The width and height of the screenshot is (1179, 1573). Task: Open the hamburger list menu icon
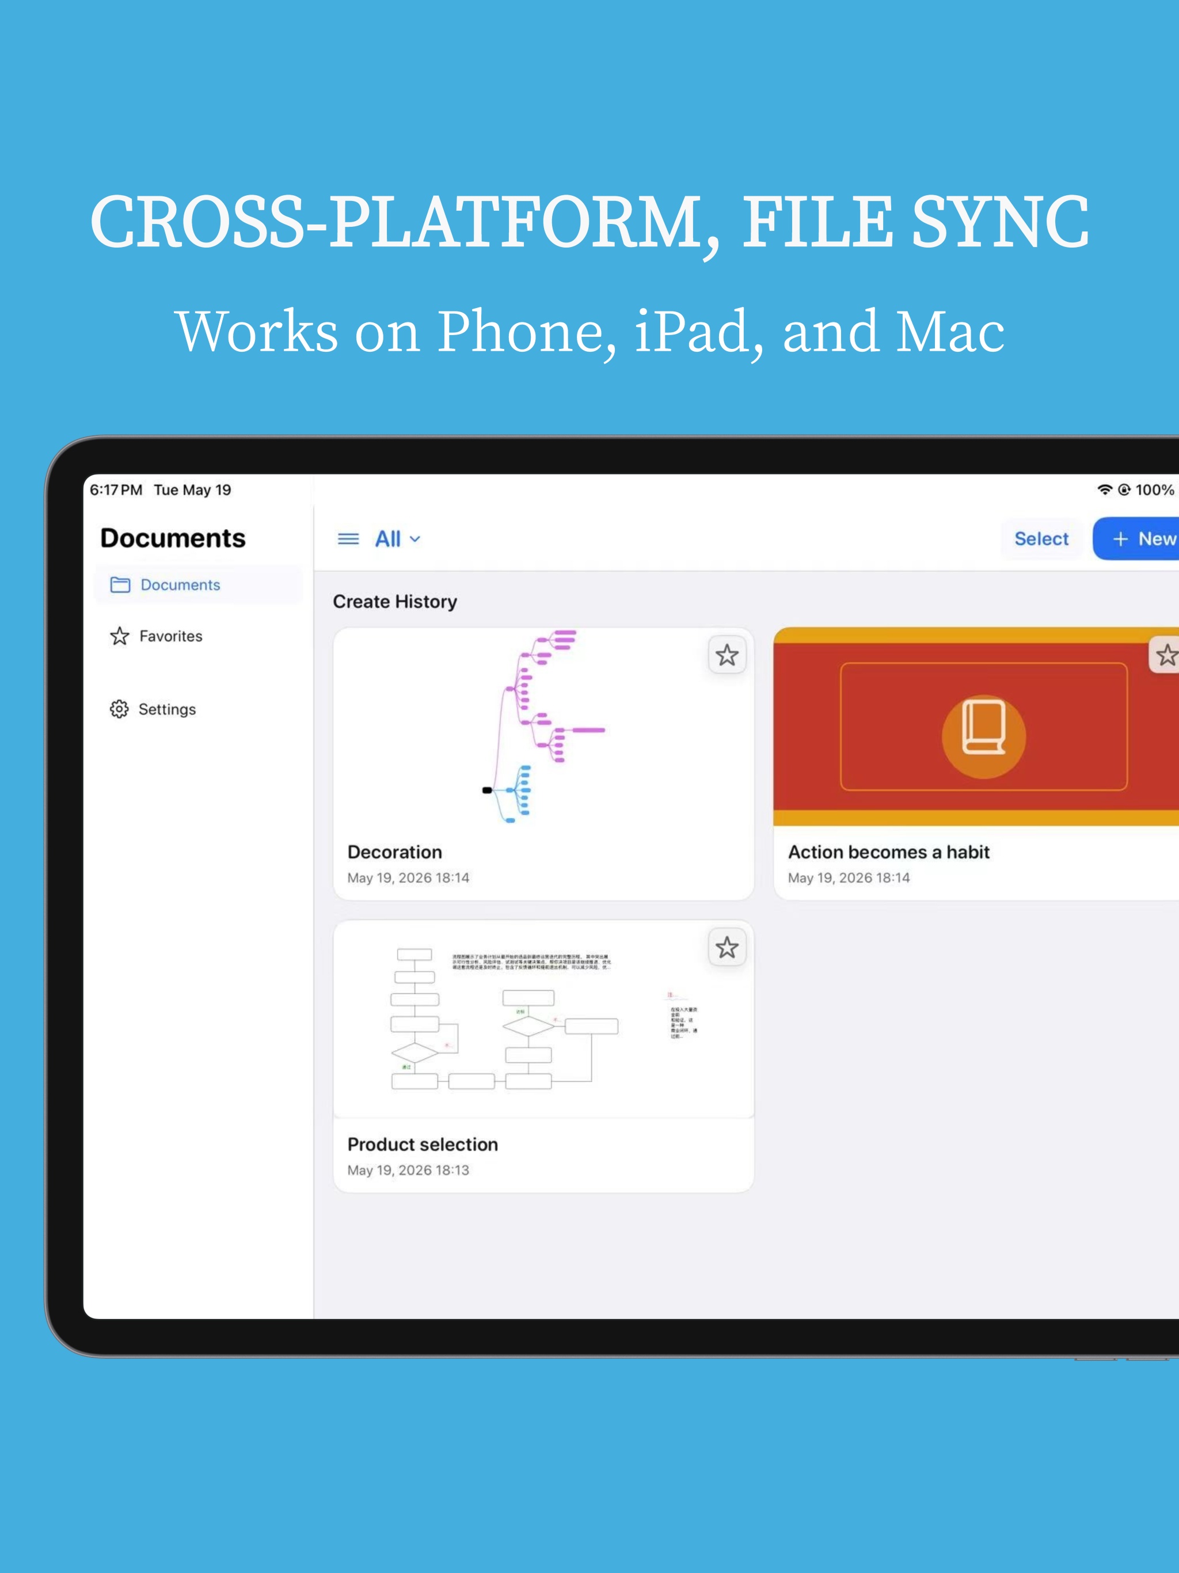348,539
